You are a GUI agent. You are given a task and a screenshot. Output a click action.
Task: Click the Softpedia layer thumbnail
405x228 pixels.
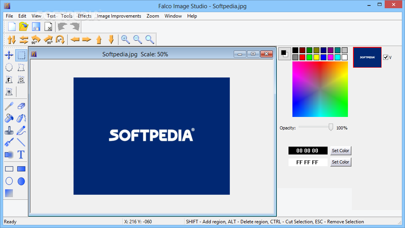pos(367,57)
